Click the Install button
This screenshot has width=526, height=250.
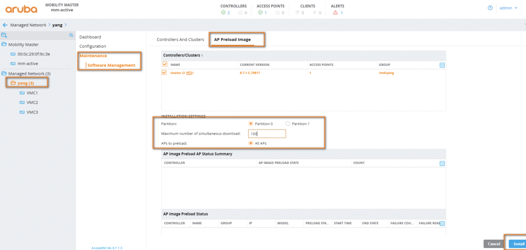tap(518, 244)
